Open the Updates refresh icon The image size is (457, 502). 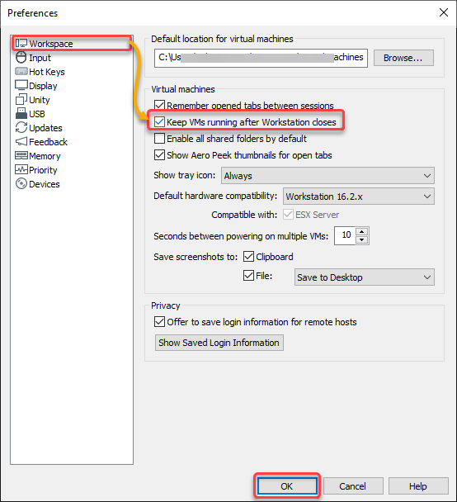(x=21, y=127)
